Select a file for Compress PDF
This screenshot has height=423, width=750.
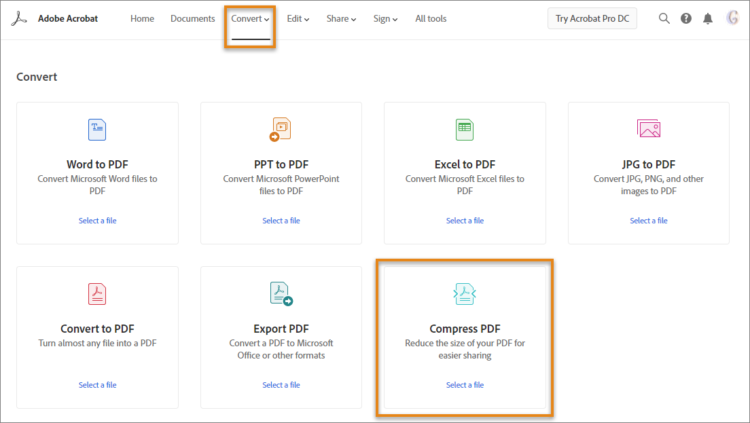point(465,384)
